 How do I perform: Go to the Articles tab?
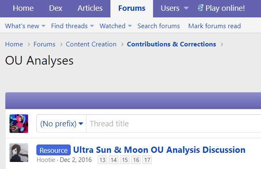tap(90, 8)
